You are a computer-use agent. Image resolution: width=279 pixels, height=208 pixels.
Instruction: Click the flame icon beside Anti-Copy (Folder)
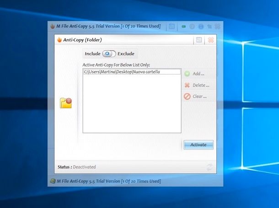click(59, 40)
